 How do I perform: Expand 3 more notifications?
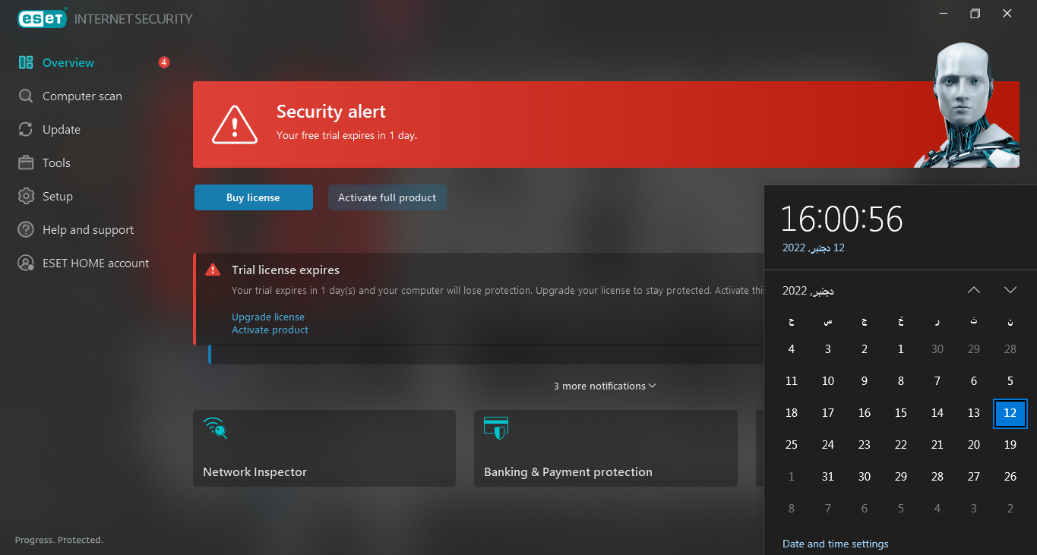(x=605, y=386)
